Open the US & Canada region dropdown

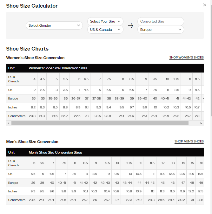tap(105, 30)
